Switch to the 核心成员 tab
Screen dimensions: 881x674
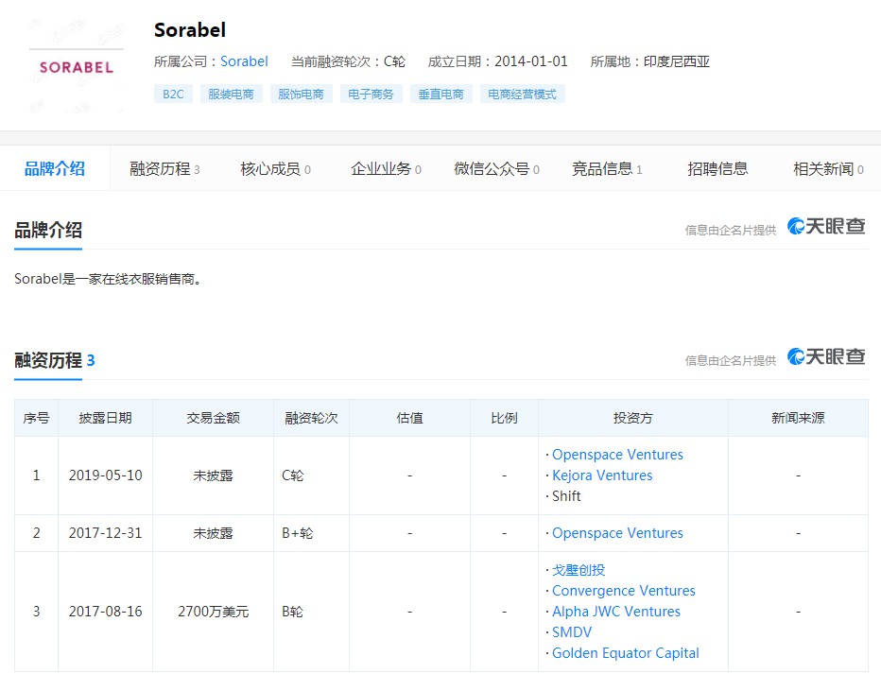(x=275, y=168)
